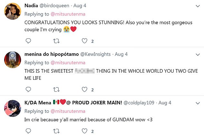204x135 pixels.
Task: Retweet Nadia's congratulations tweet
Action: 57,41
